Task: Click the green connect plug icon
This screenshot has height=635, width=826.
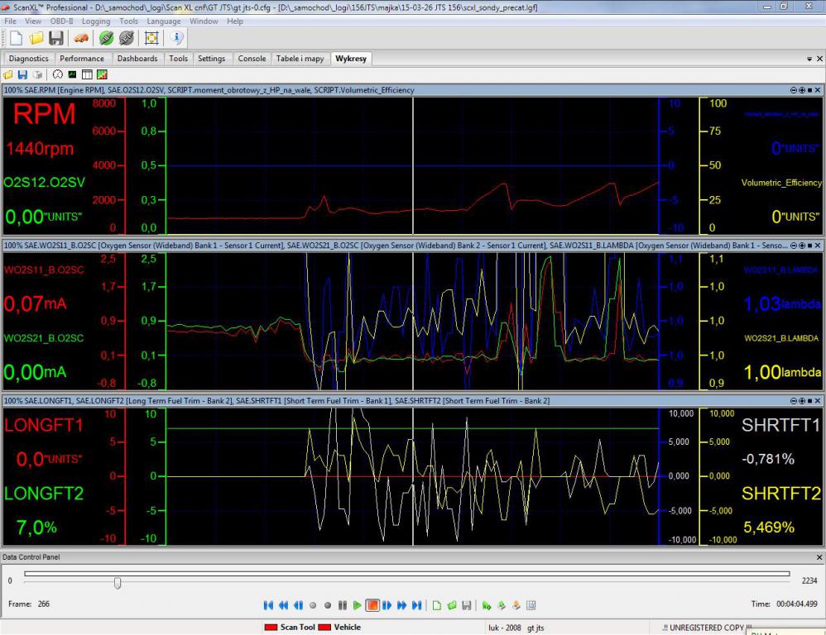Action: click(x=106, y=38)
